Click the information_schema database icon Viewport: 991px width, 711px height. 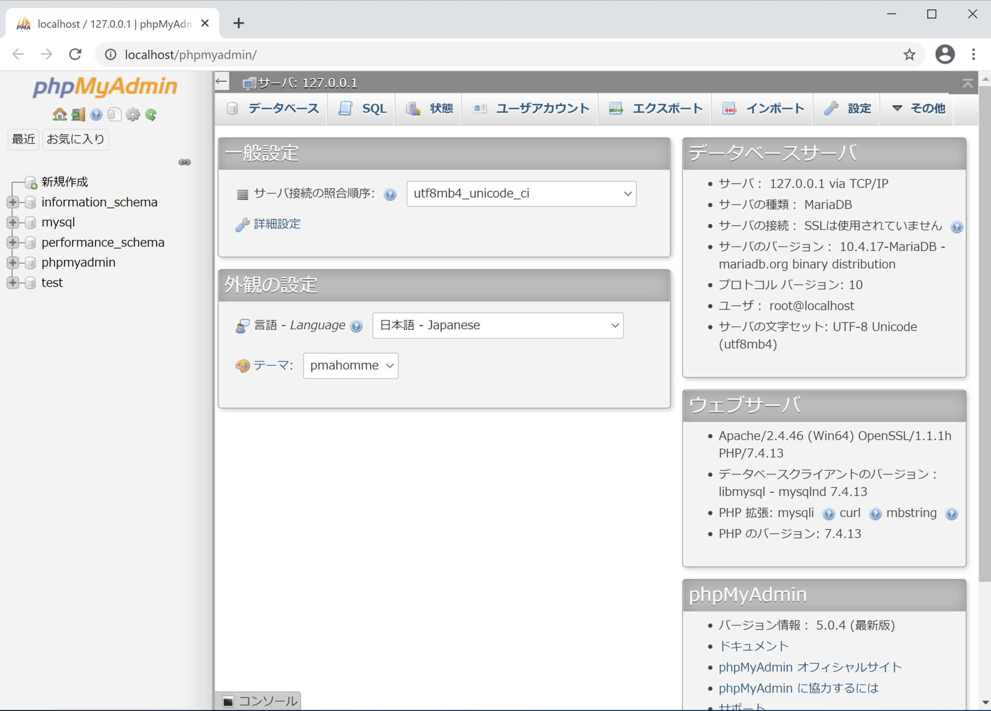click(x=31, y=202)
